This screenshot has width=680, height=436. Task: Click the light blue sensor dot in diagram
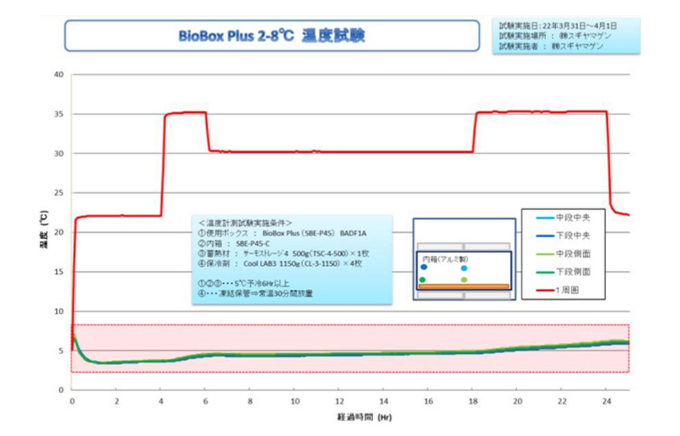[464, 268]
